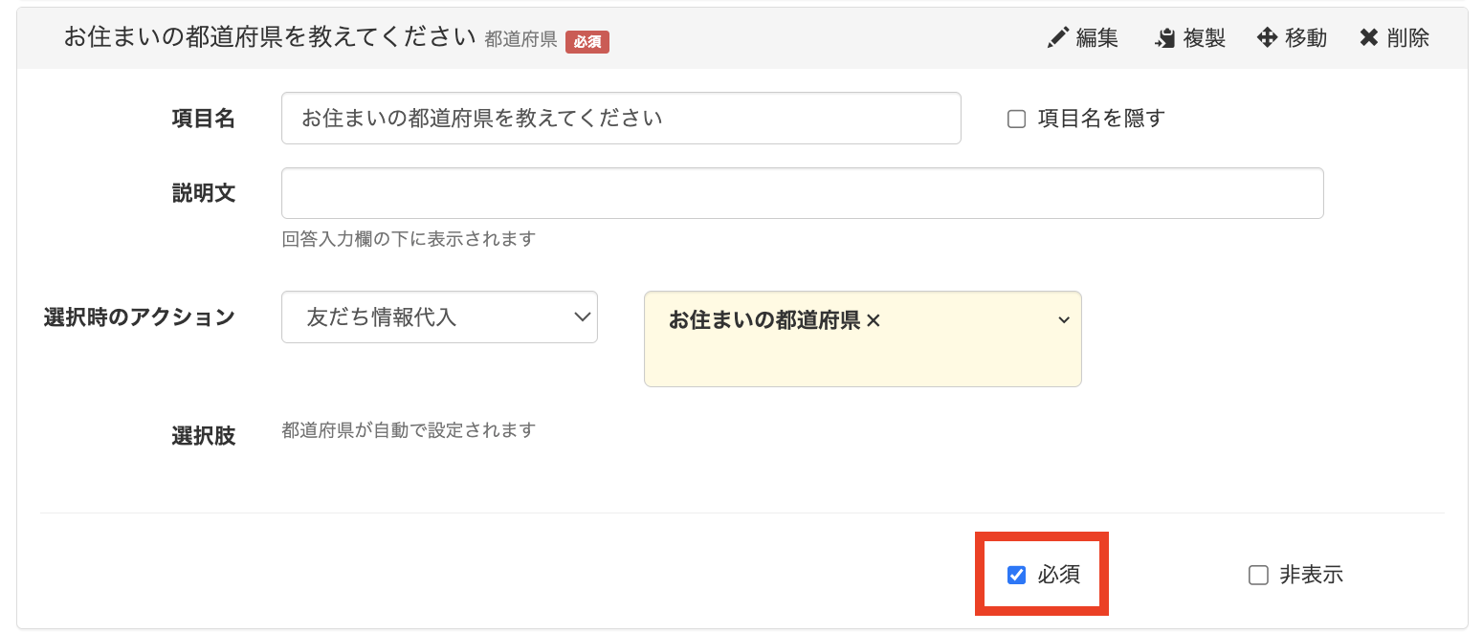The width and height of the screenshot is (1483, 633).
Task: Click the empty 説明文 input field
Action: (x=802, y=193)
